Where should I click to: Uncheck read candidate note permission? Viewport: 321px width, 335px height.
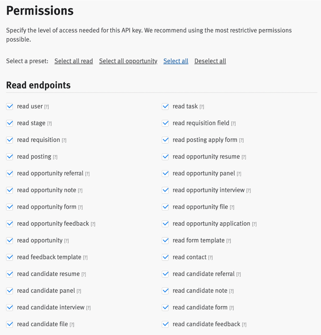click(x=165, y=291)
